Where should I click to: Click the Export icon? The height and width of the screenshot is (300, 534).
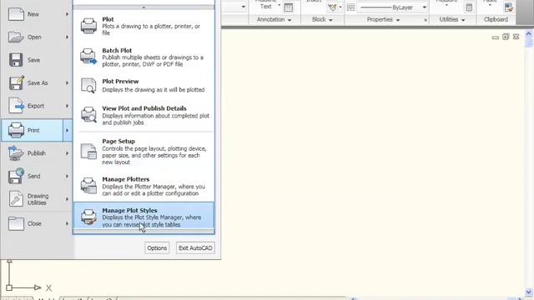tap(17, 106)
